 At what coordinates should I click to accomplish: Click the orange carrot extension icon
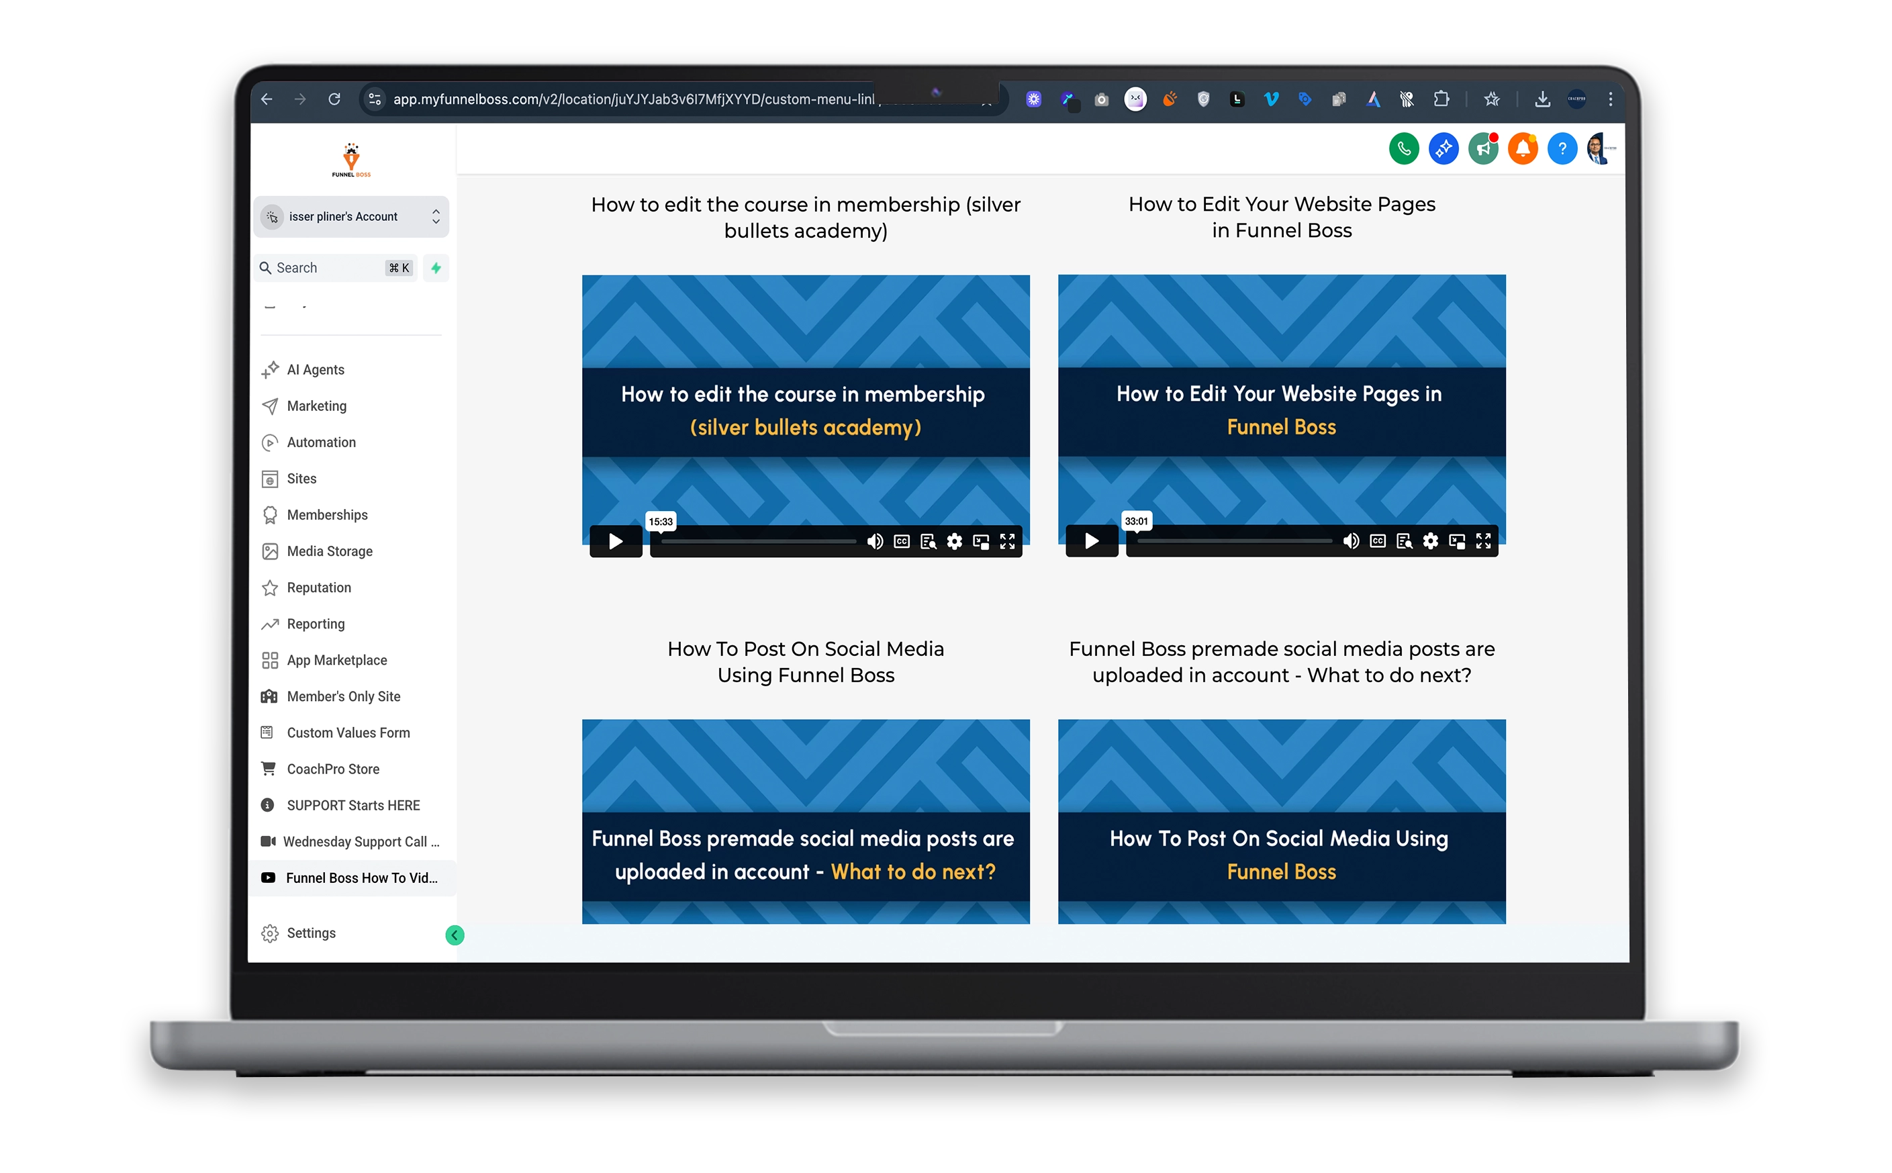pyautogui.click(x=1168, y=99)
